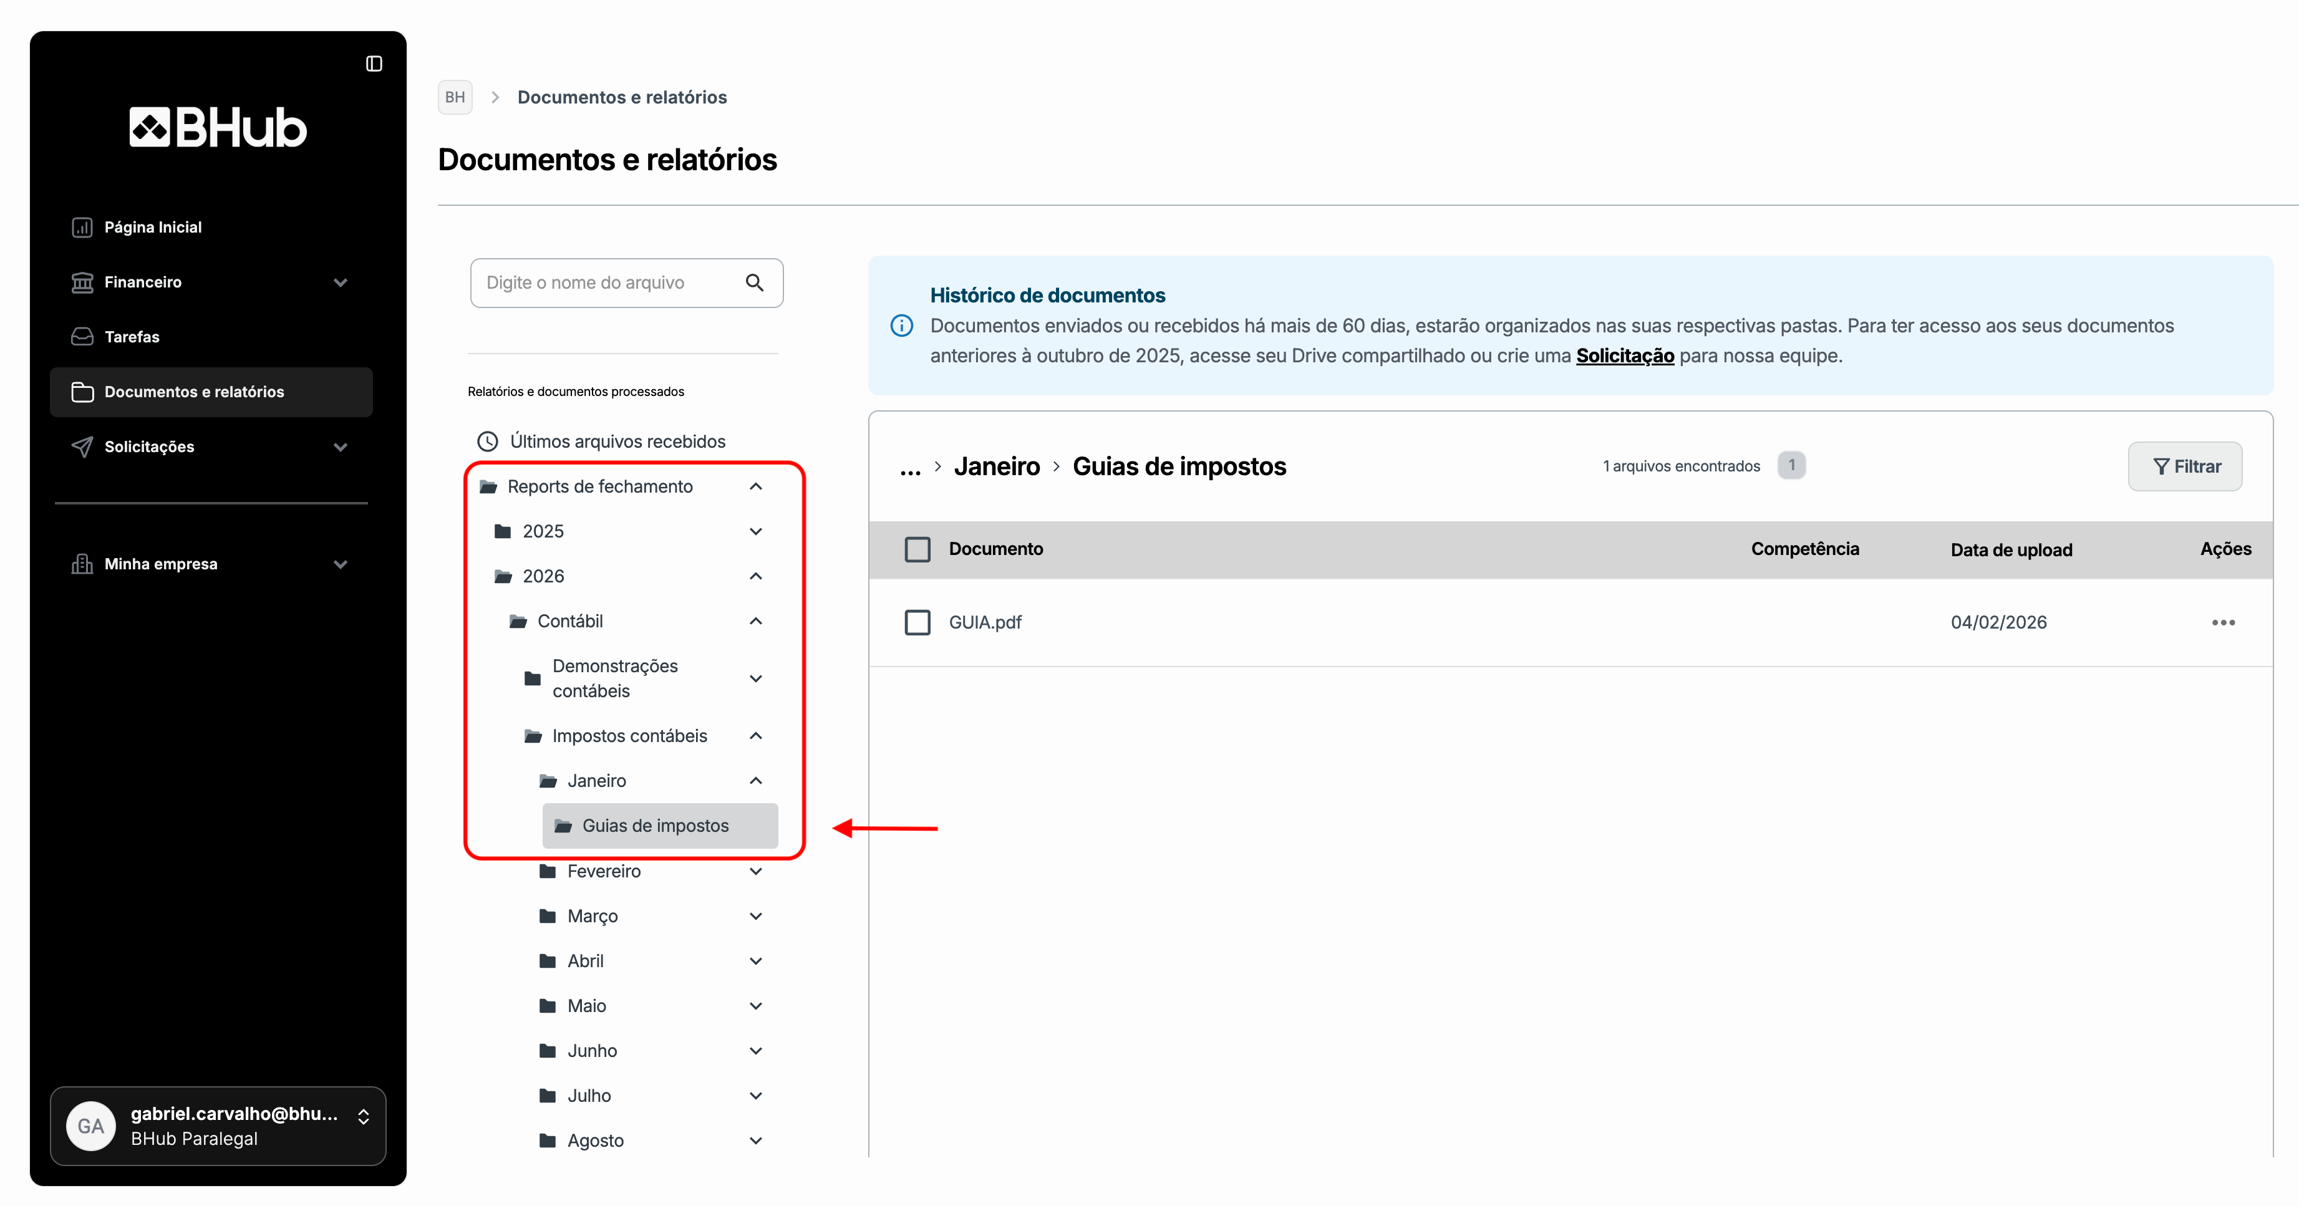Click the GA user avatar
This screenshot has height=1206, width=2299.
(x=91, y=1126)
